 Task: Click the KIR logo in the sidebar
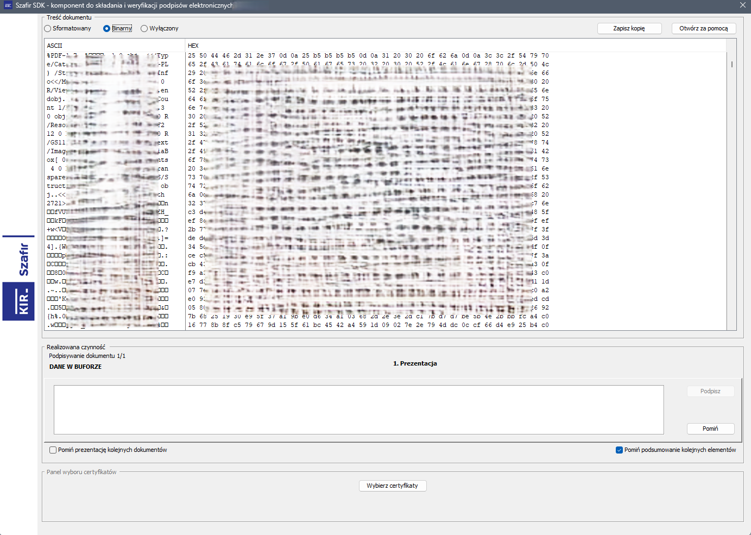(18, 301)
